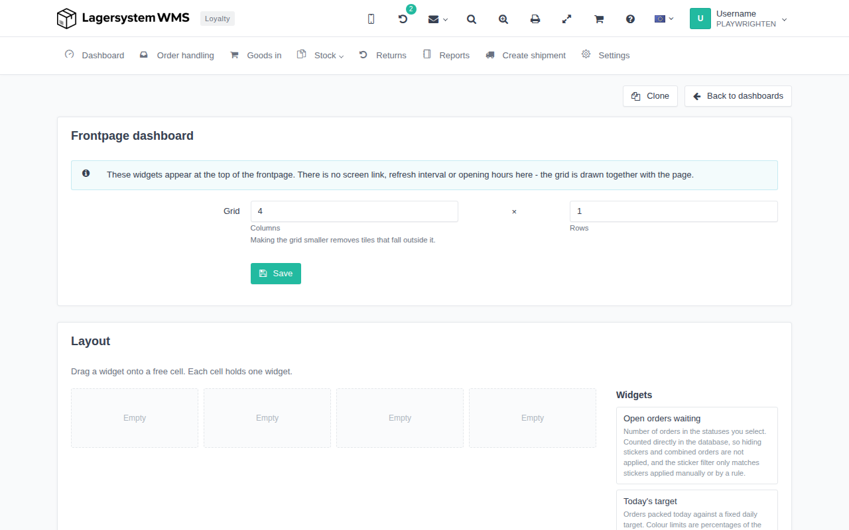The image size is (849, 530).
Task: Open the shopping cart icon
Action: coord(599,19)
